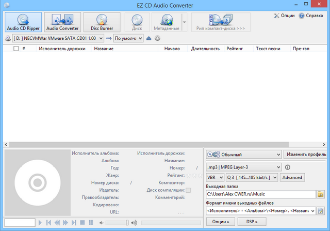The width and height of the screenshot is (330, 231).
Task: Click the Опции » button
Action: pos(221,222)
